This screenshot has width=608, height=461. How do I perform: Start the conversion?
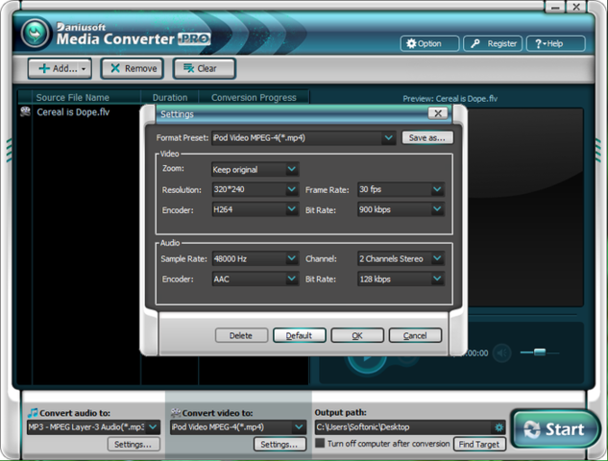[554, 429]
